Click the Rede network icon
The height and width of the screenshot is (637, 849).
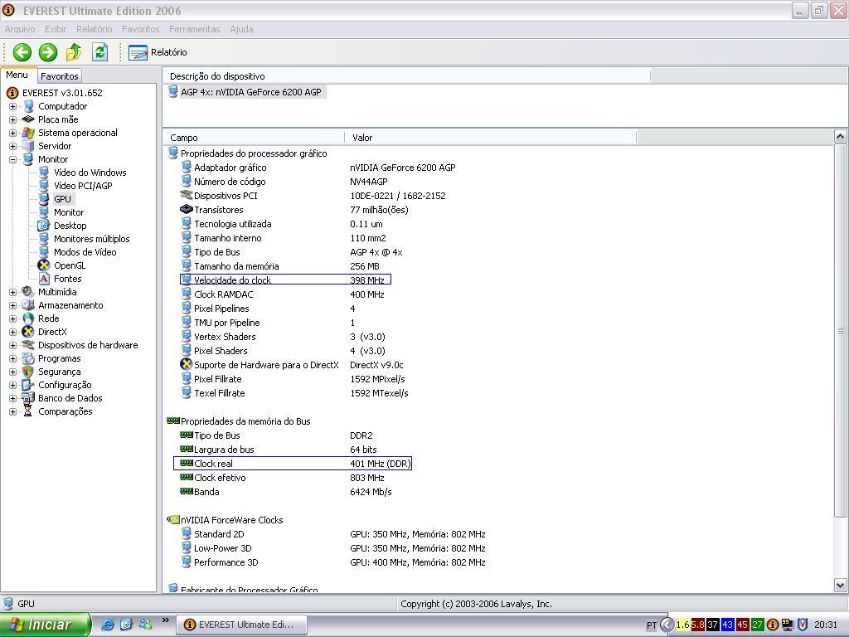click(x=28, y=318)
